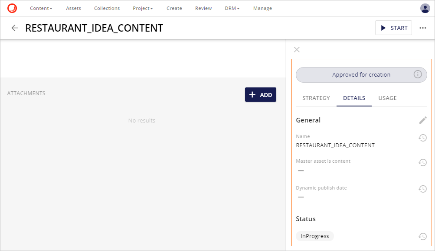Open the more options ellipsis menu

point(423,28)
